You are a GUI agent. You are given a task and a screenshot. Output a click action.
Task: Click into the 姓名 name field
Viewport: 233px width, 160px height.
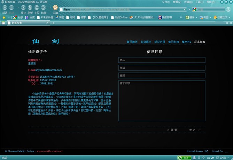coord(162,60)
